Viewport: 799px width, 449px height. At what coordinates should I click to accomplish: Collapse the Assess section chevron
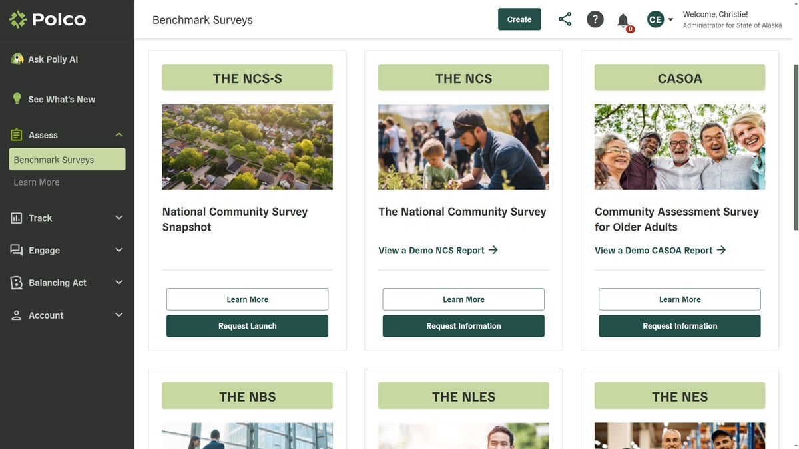[119, 134]
